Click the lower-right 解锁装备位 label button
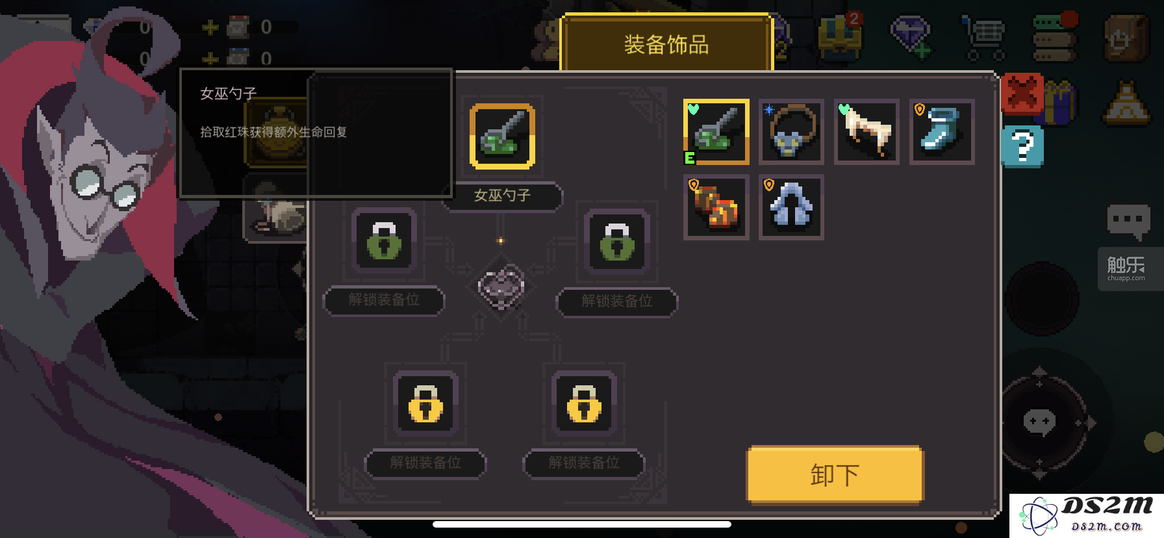1164x538 pixels. tap(584, 463)
